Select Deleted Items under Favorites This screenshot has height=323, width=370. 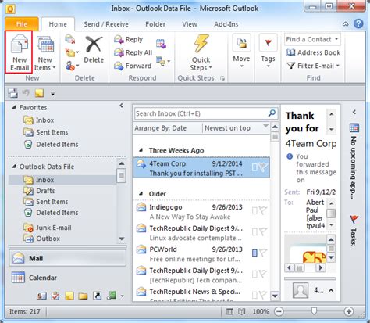[x=51, y=145]
